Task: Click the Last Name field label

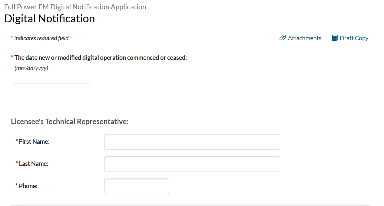Action: pyautogui.click(x=34, y=164)
